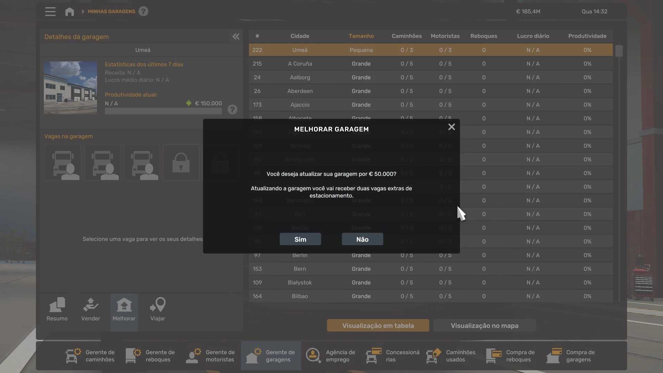This screenshot has height=373, width=663.
Task: Sort table by Tamanho column
Action: (361, 36)
